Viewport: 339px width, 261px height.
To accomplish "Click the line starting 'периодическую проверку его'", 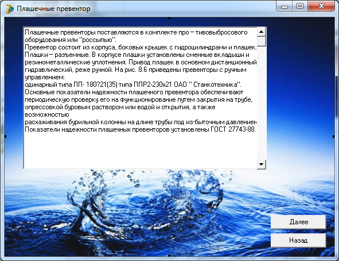I will (139, 99).
